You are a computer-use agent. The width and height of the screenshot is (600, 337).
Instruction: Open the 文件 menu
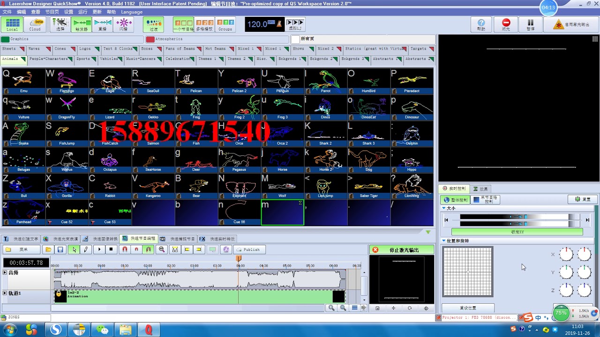(x=7, y=12)
